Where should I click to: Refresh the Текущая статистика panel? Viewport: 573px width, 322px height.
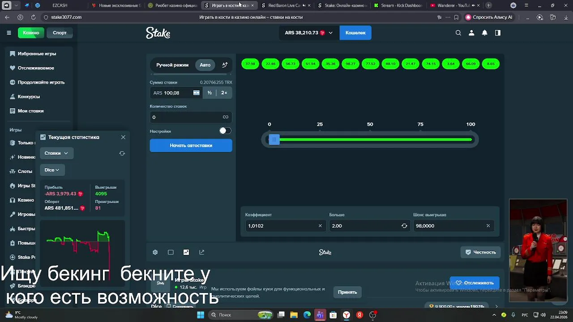point(122,153)
